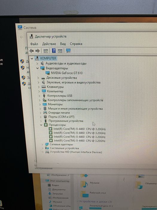
Task: Collapse the Процессоры category
Action: click(41, 125)
